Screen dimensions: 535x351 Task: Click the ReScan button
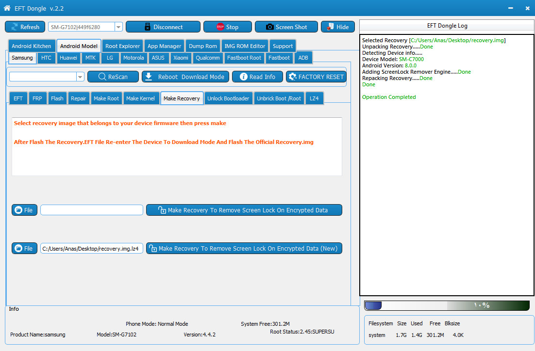coord(113,77)
